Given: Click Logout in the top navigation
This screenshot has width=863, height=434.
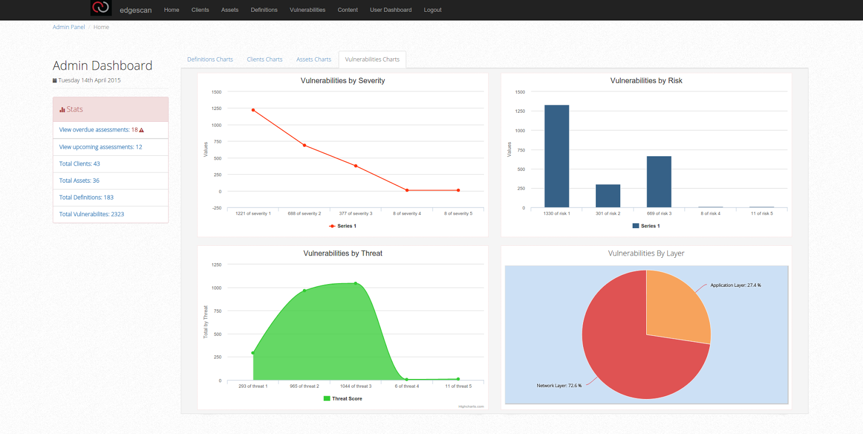Looking at the screenshot, I should pos(433,10).
